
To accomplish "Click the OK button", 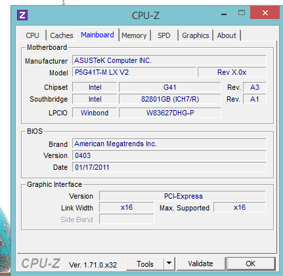I will pos(251,264).
